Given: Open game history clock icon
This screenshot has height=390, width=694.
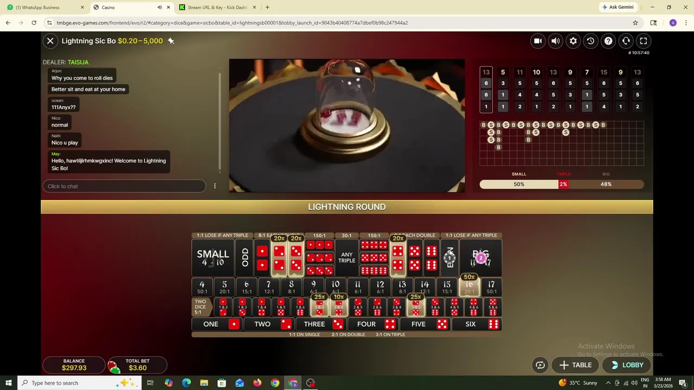Looking at the screenshot, I should (590, 41).
